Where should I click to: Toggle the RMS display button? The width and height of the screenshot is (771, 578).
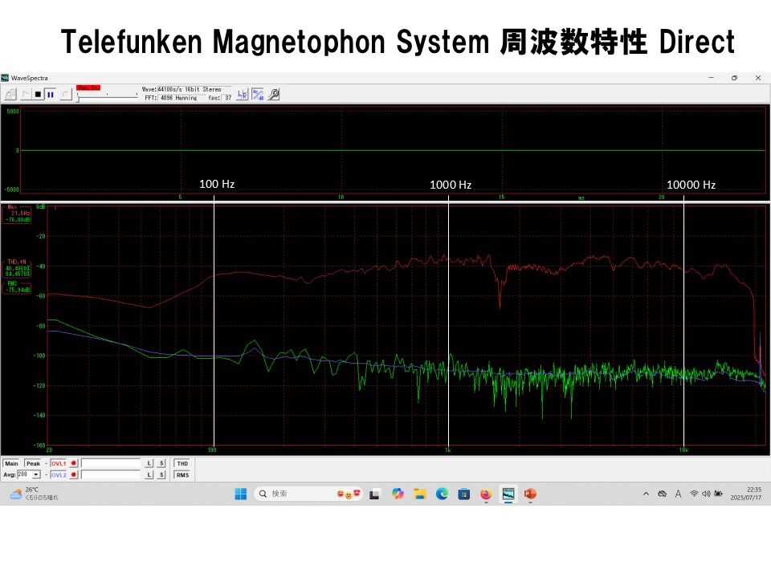click(x=182, y=474)
